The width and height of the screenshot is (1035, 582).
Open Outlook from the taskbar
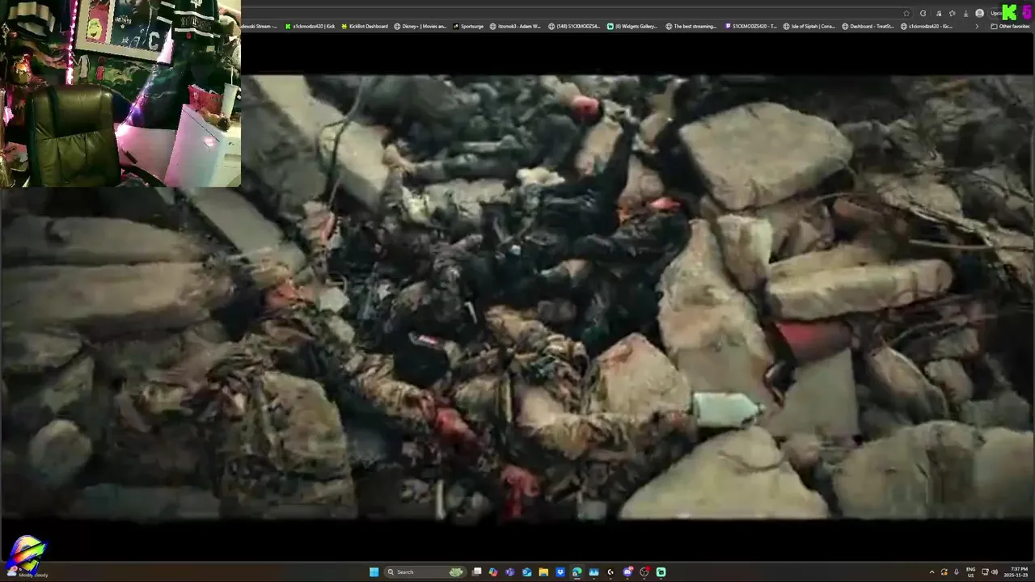coord(526,571)
